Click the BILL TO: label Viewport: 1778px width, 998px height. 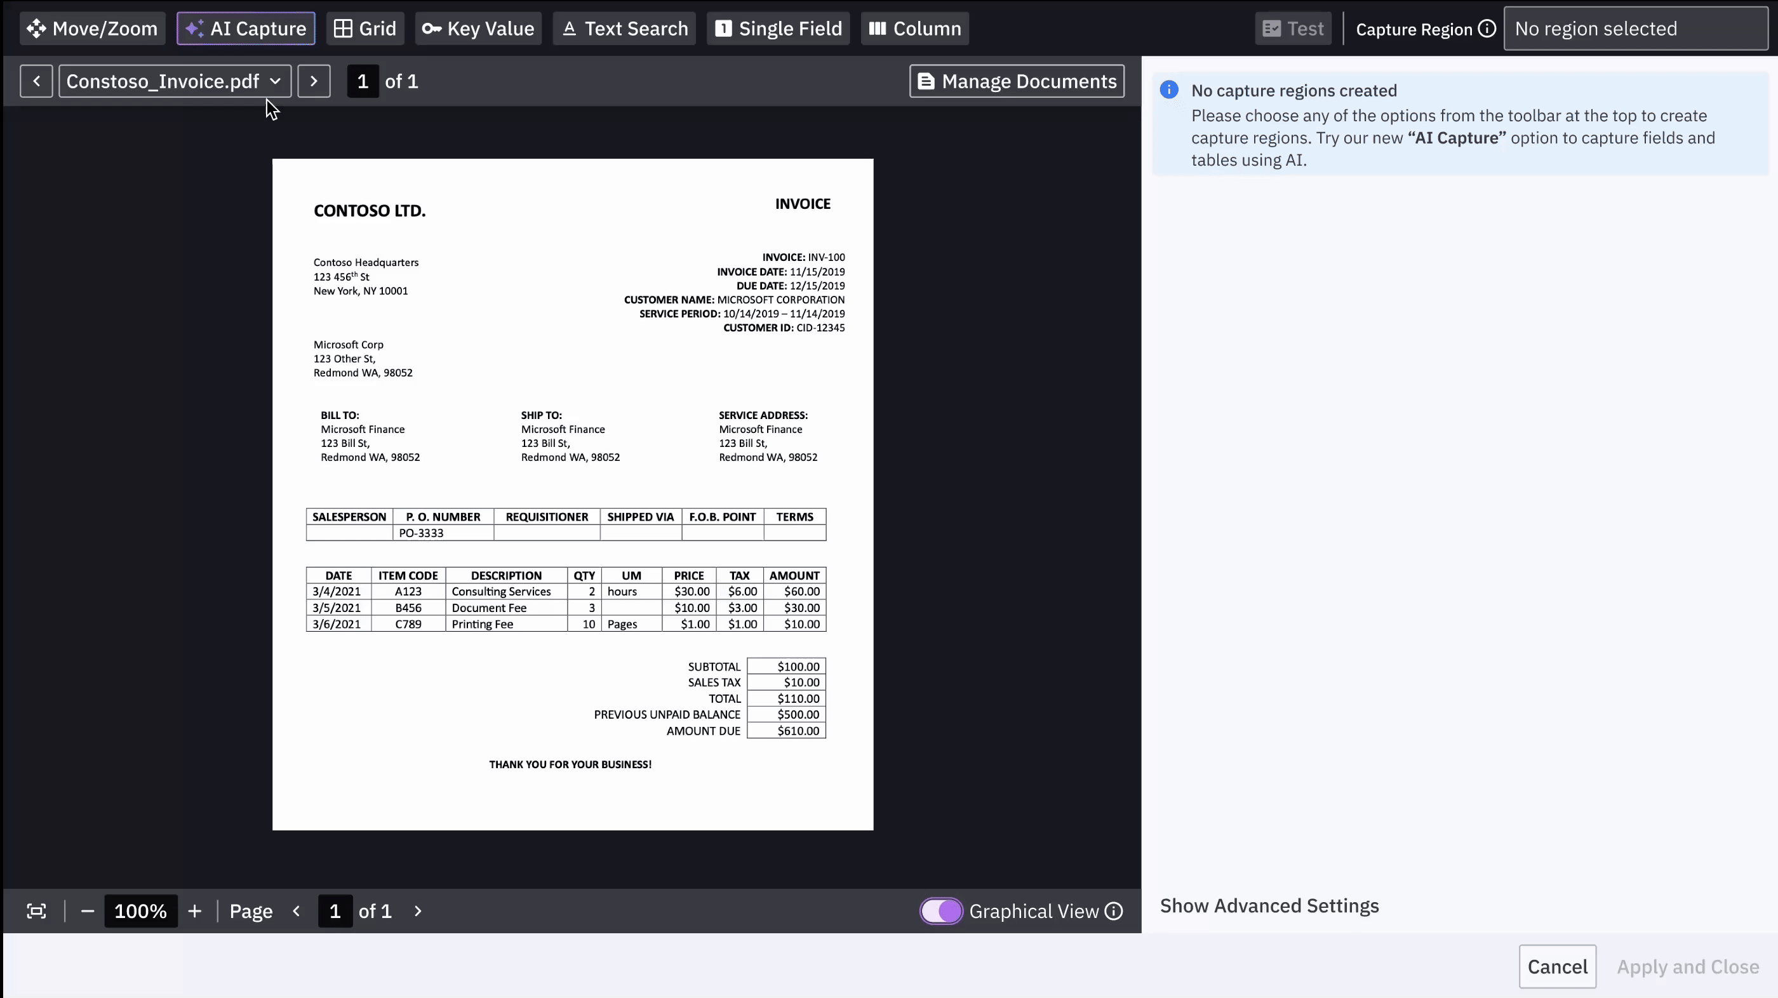click(x=340, y=415)
